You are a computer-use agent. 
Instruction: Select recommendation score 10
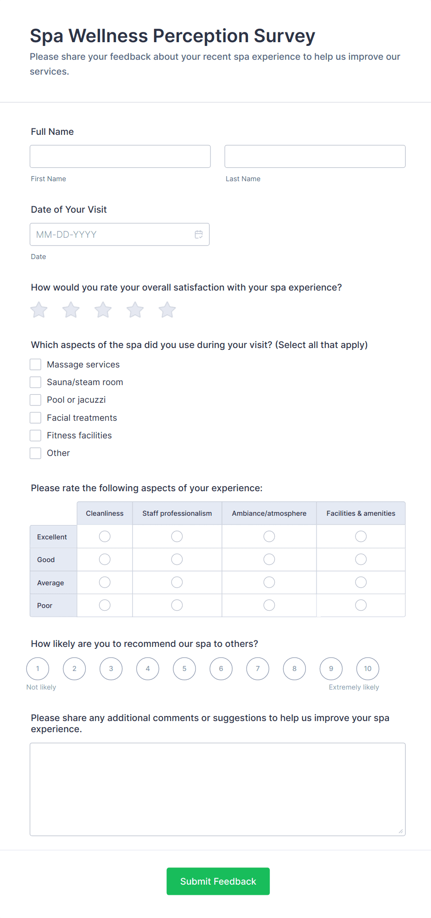[368, 669]
